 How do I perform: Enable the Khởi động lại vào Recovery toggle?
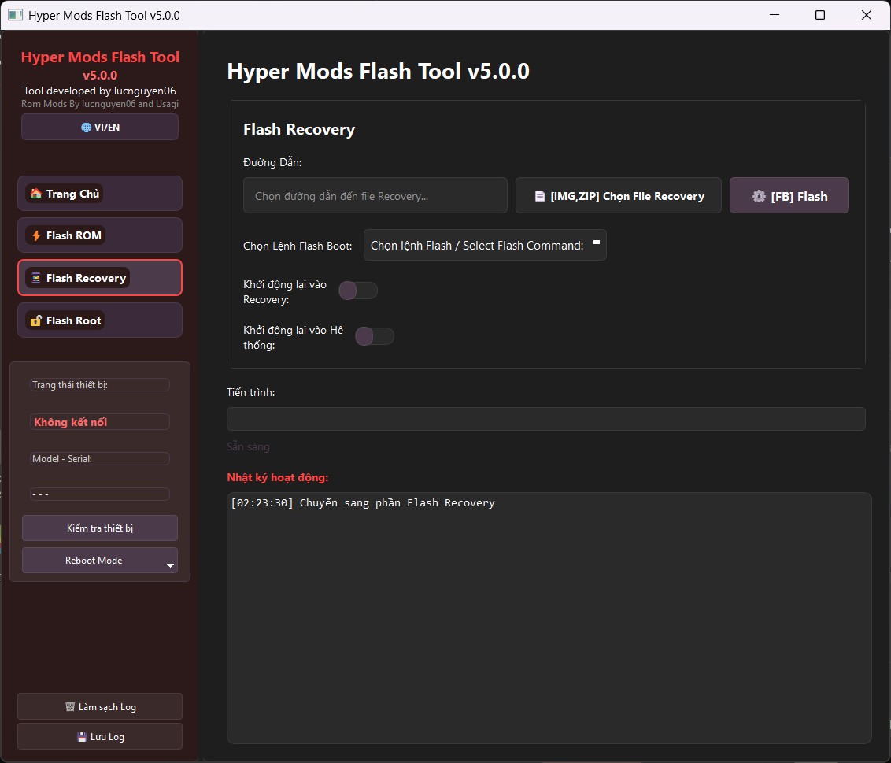(x=358, y=291)
